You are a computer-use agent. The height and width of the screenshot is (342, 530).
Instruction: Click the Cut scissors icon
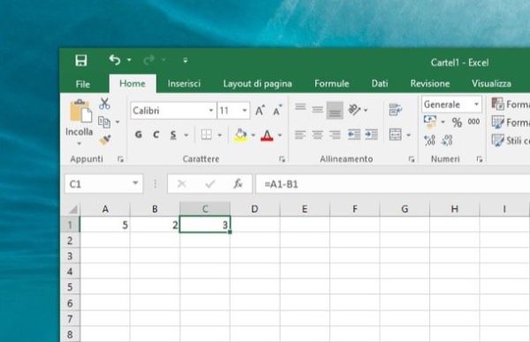[104, 103]
